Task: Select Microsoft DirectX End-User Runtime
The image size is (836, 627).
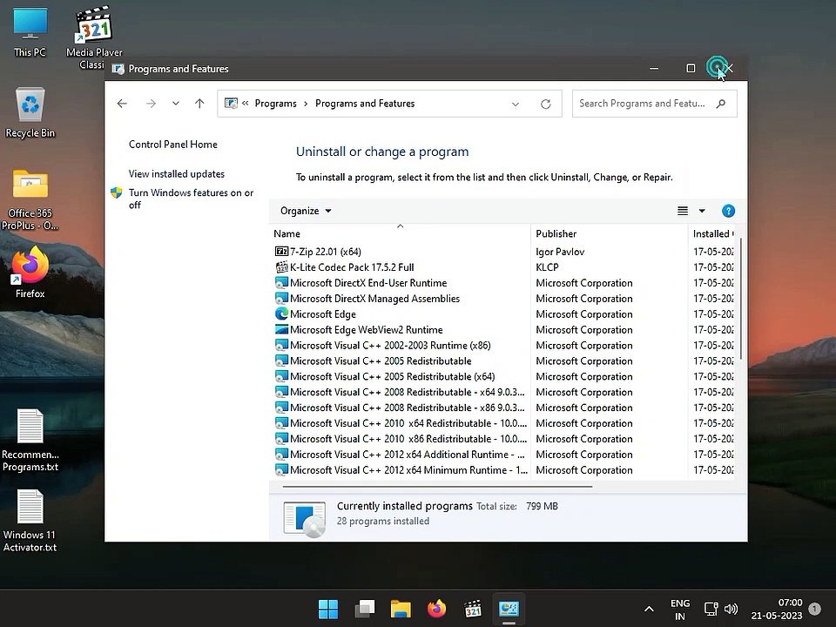Action: click(x=368, y=282)
